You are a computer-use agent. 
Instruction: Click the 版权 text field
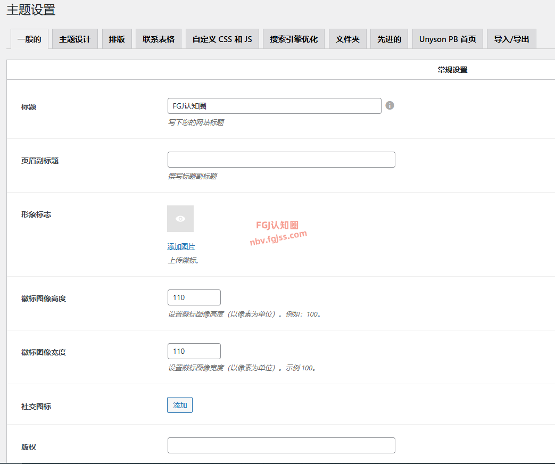pos(281,445)
